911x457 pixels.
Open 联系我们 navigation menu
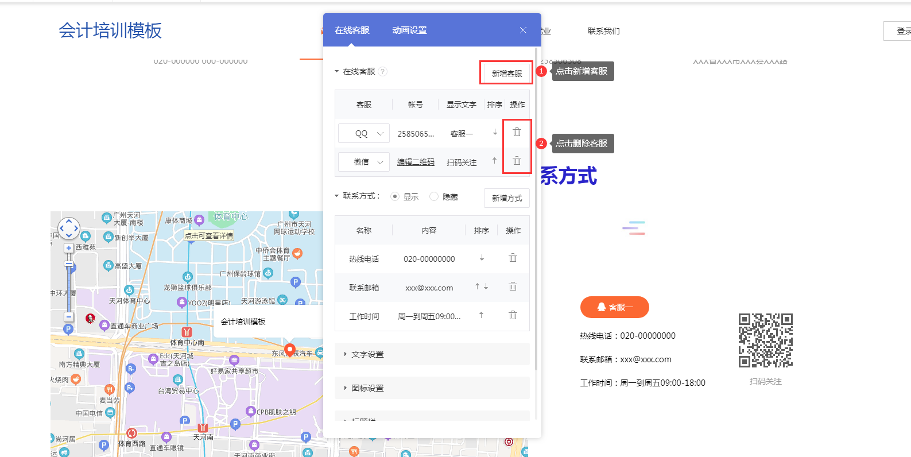click(x=603, y=31)
